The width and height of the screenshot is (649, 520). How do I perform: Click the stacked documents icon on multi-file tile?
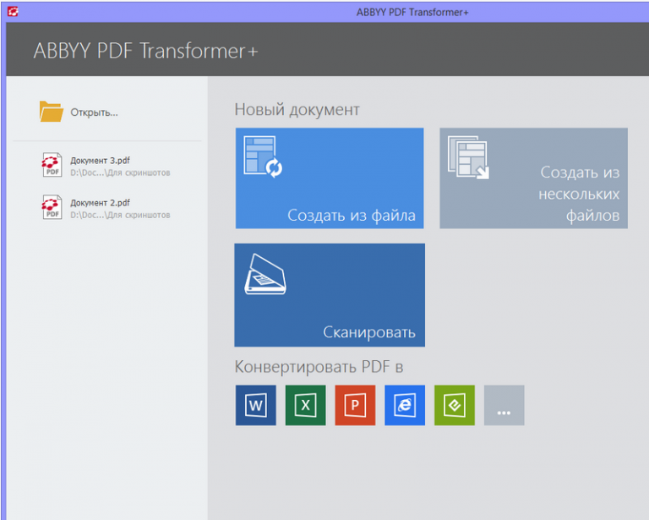click(x=468, y=157)
